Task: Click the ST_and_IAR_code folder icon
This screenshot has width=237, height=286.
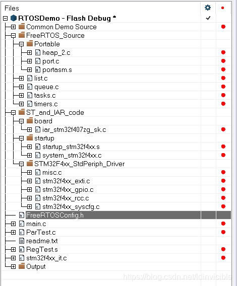Action: 22,112
